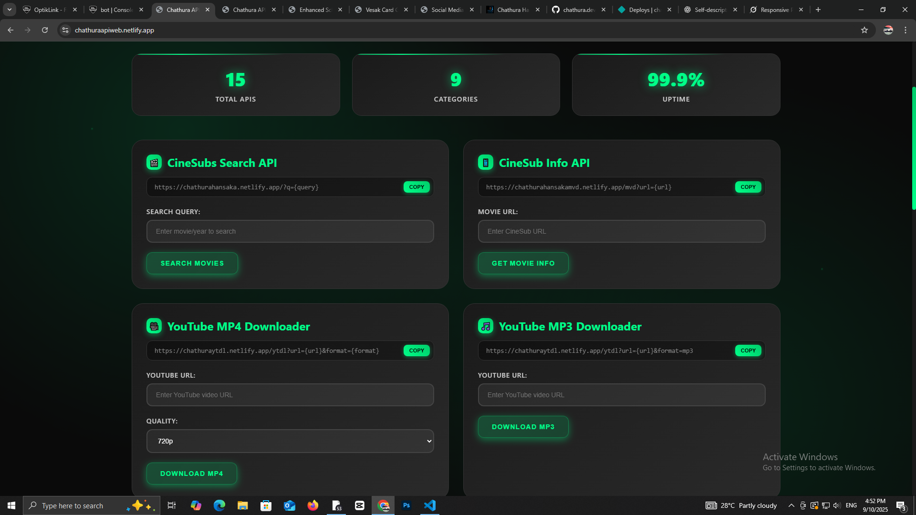Copy the CineSubs Search API endpoint URL
This screenshot has height=515, width=916.
(x=416, y=186)
